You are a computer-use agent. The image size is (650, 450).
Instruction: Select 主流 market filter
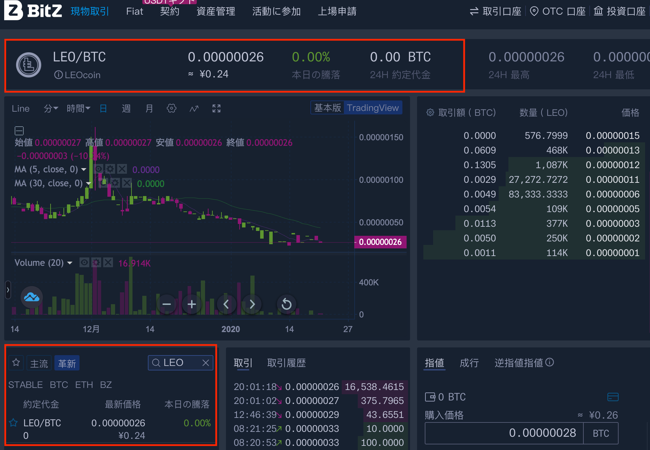pos(39,363)
